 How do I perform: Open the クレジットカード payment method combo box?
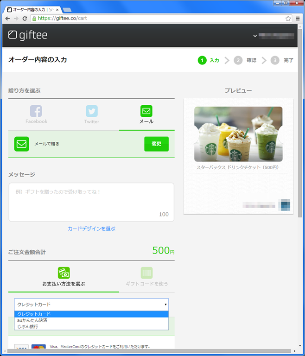pos(91,305)
